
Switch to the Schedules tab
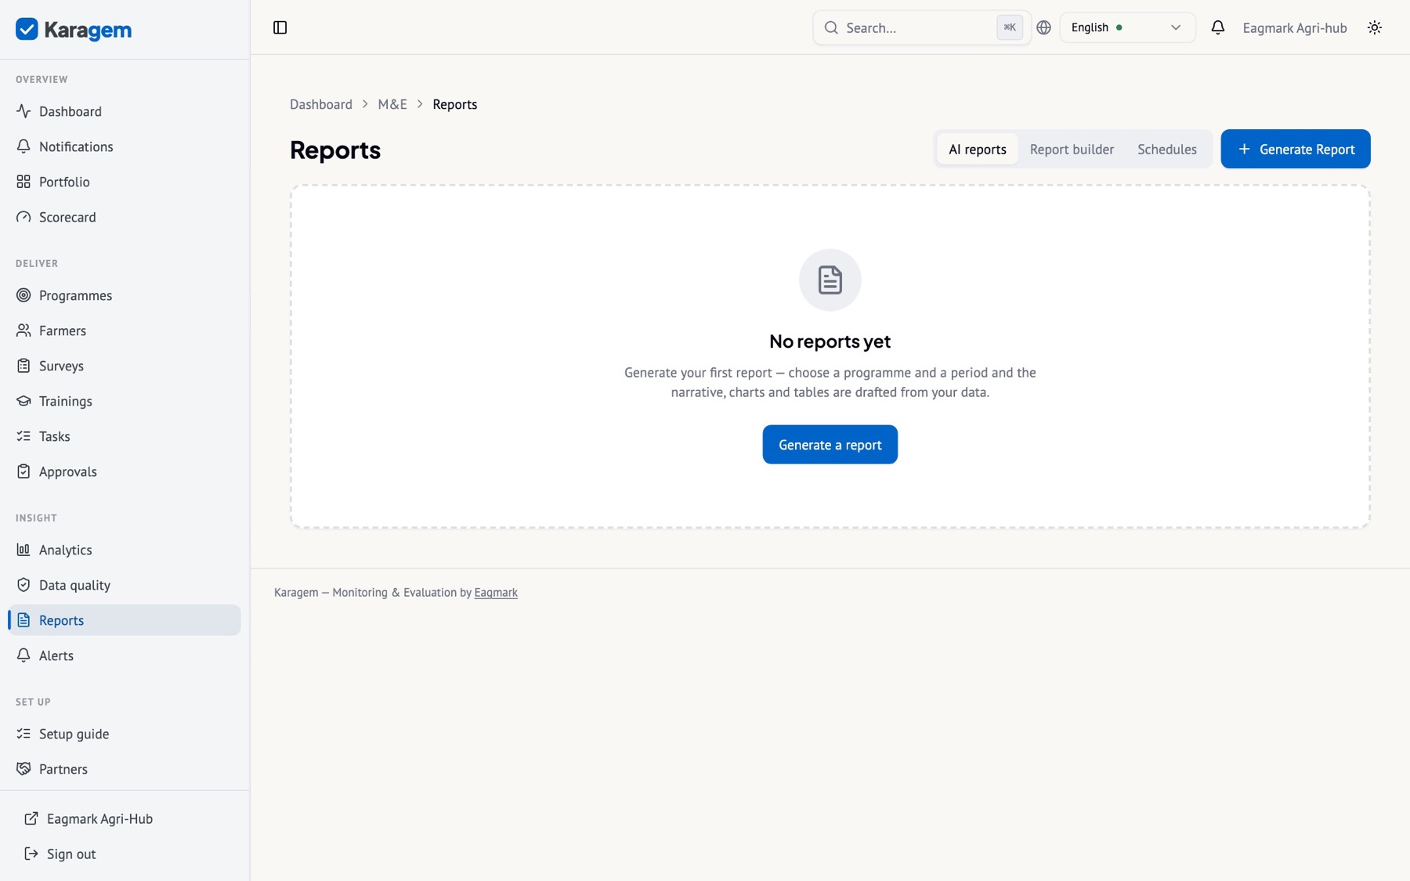[x=1167, y=149]
